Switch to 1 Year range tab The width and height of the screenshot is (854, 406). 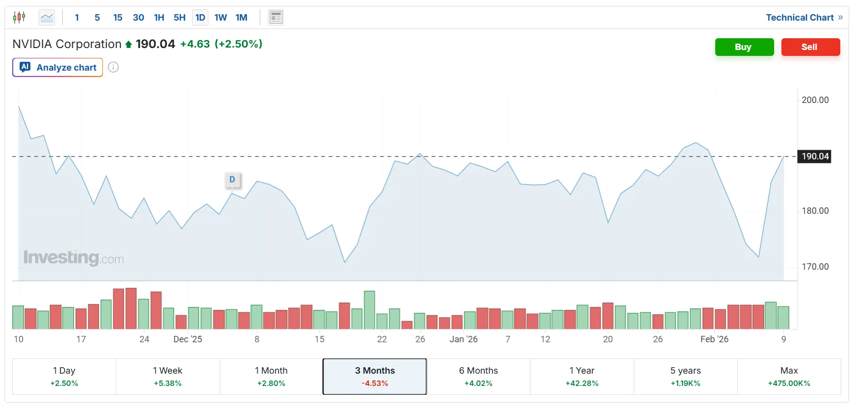coord(582,376)
